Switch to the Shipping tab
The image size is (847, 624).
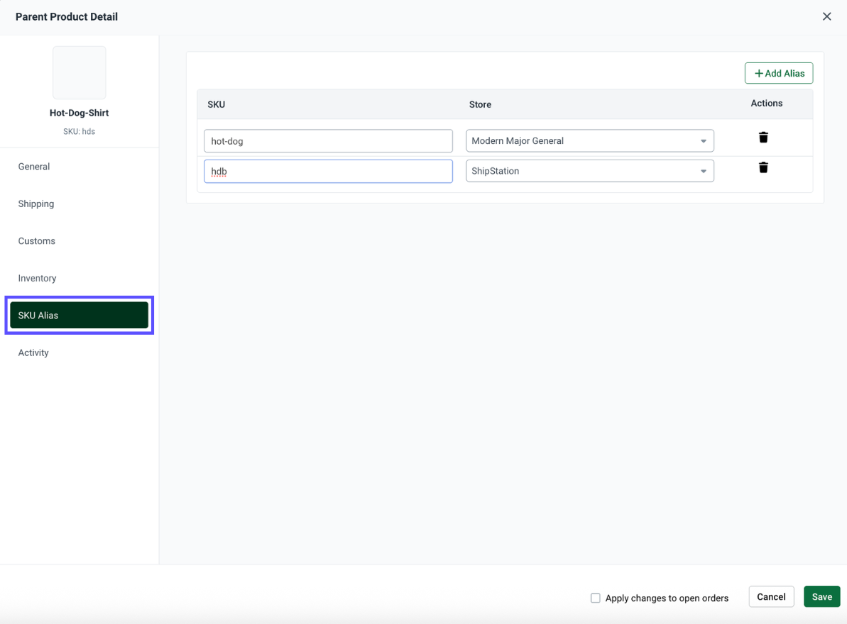pyautogui.click(x=79, y=204)
